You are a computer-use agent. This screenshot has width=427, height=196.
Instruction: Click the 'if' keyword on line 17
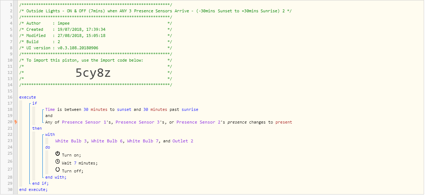click(x=34, y=104)
